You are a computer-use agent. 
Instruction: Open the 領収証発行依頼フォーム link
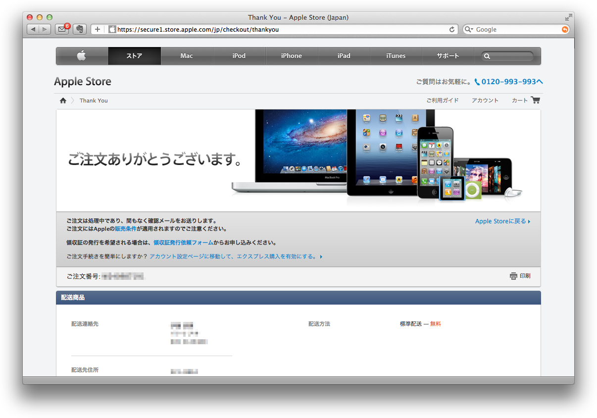[x=183, y=243]
